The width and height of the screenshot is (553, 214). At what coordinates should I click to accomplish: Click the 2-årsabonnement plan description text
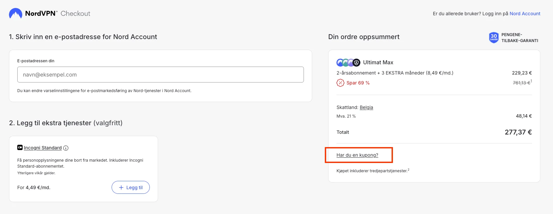click(x=395, y=73)
